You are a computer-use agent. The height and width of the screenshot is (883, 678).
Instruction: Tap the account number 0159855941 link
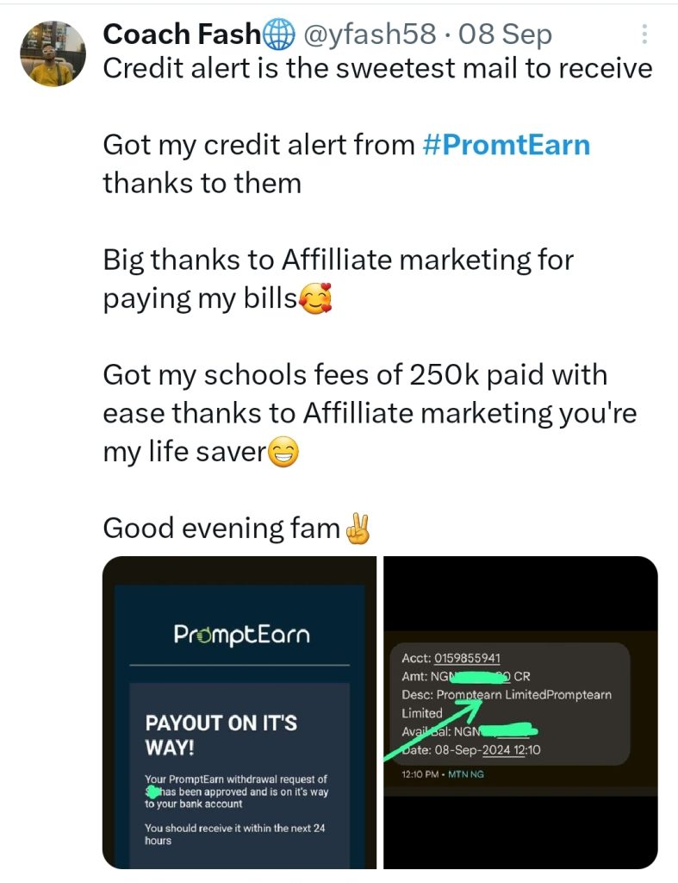tap(467, 658)
